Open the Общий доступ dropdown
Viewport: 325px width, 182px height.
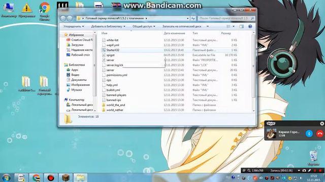(144, 26)
